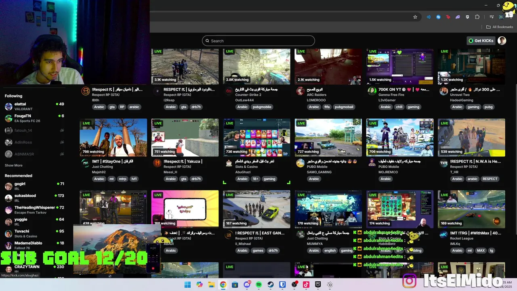517x291 pixels.
Task: Select the chill tag under L3viGamer
Action: [399, 107]
